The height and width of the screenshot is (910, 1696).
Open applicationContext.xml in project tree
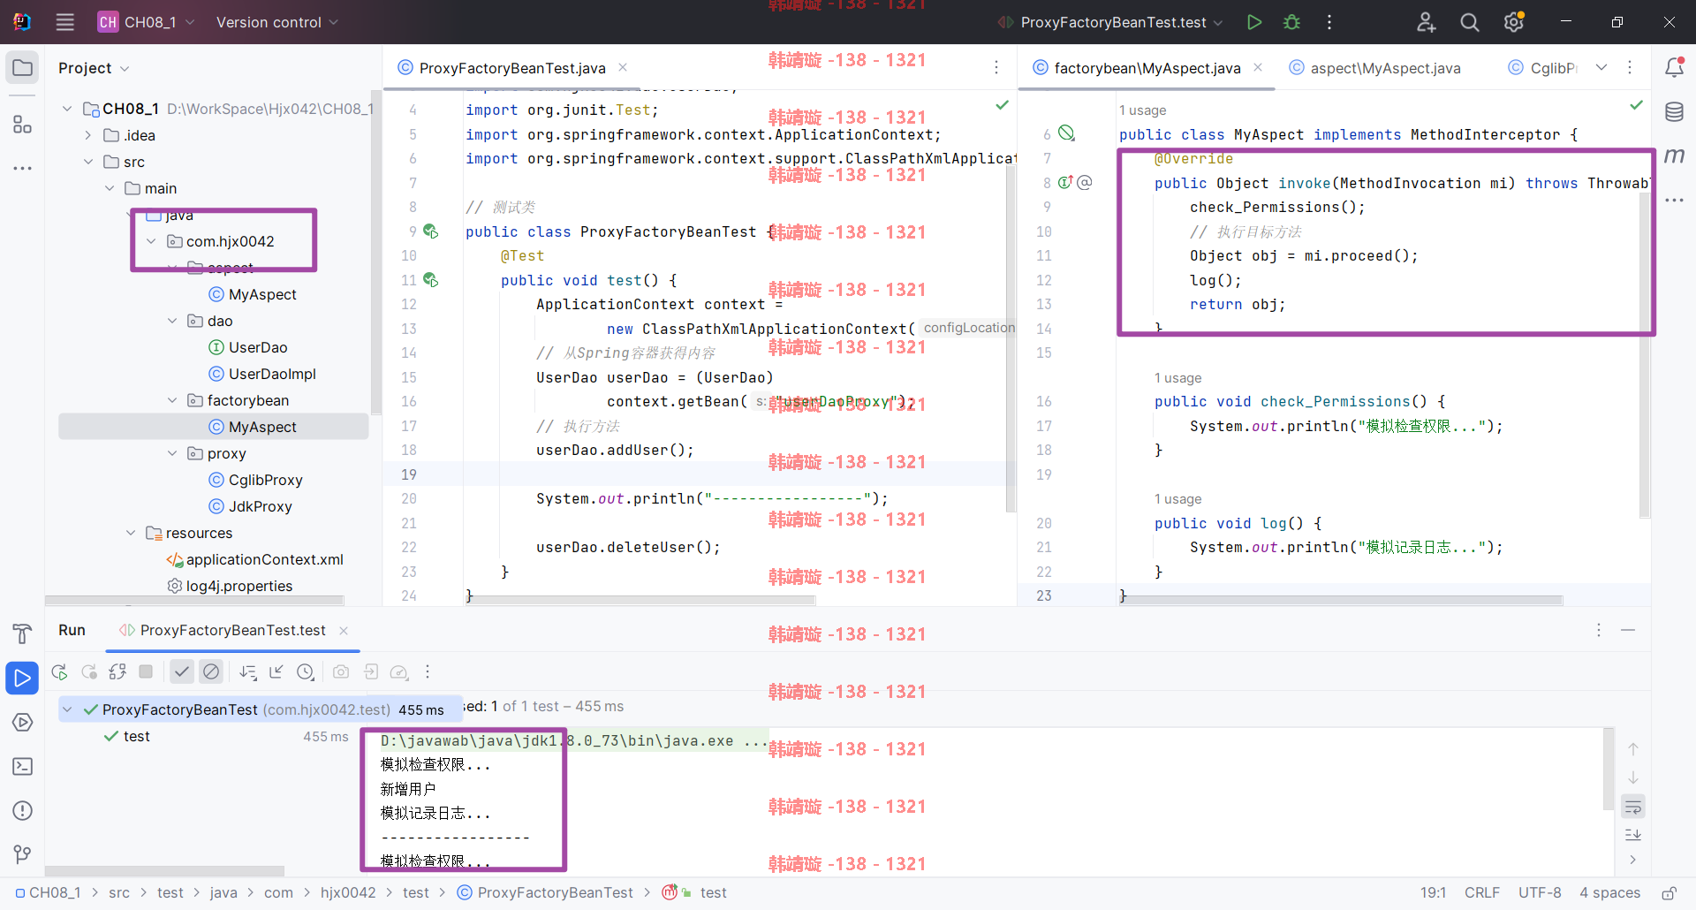(254, 559)
